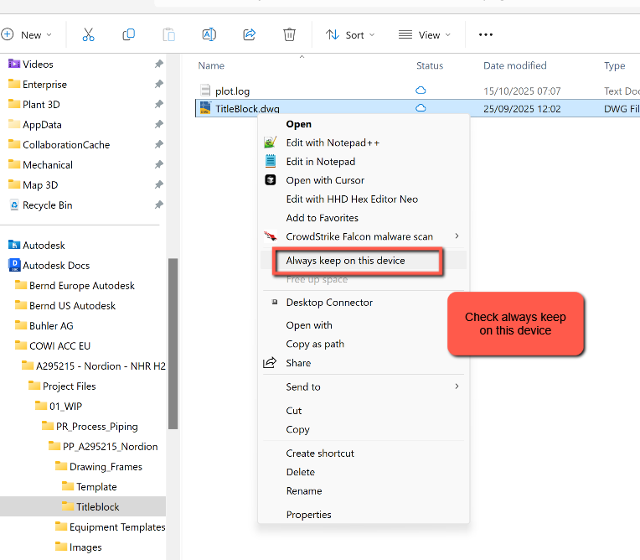Open the Drawing_Frames folder
Image resolution: width=640 pixels, height=560 pixels.
[106, 466]
